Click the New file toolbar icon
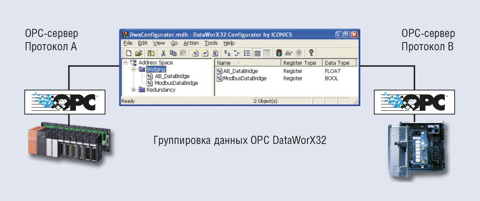 click(129, 53)
